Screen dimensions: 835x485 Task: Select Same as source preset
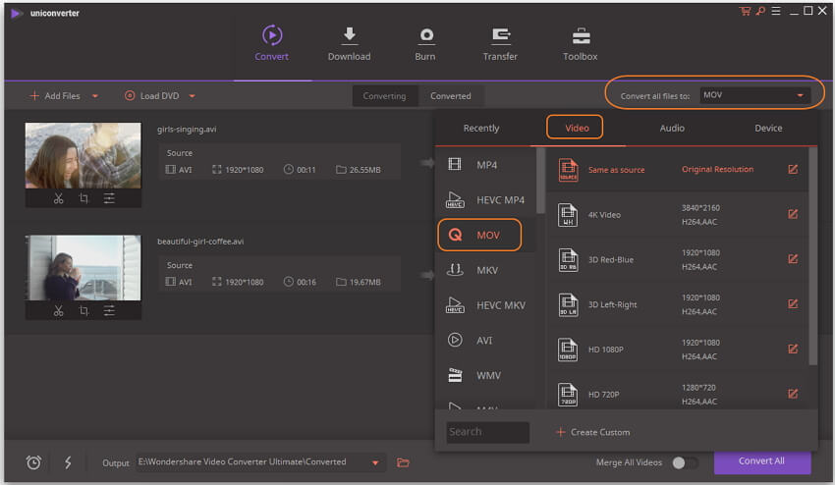[x=676, y=169]
